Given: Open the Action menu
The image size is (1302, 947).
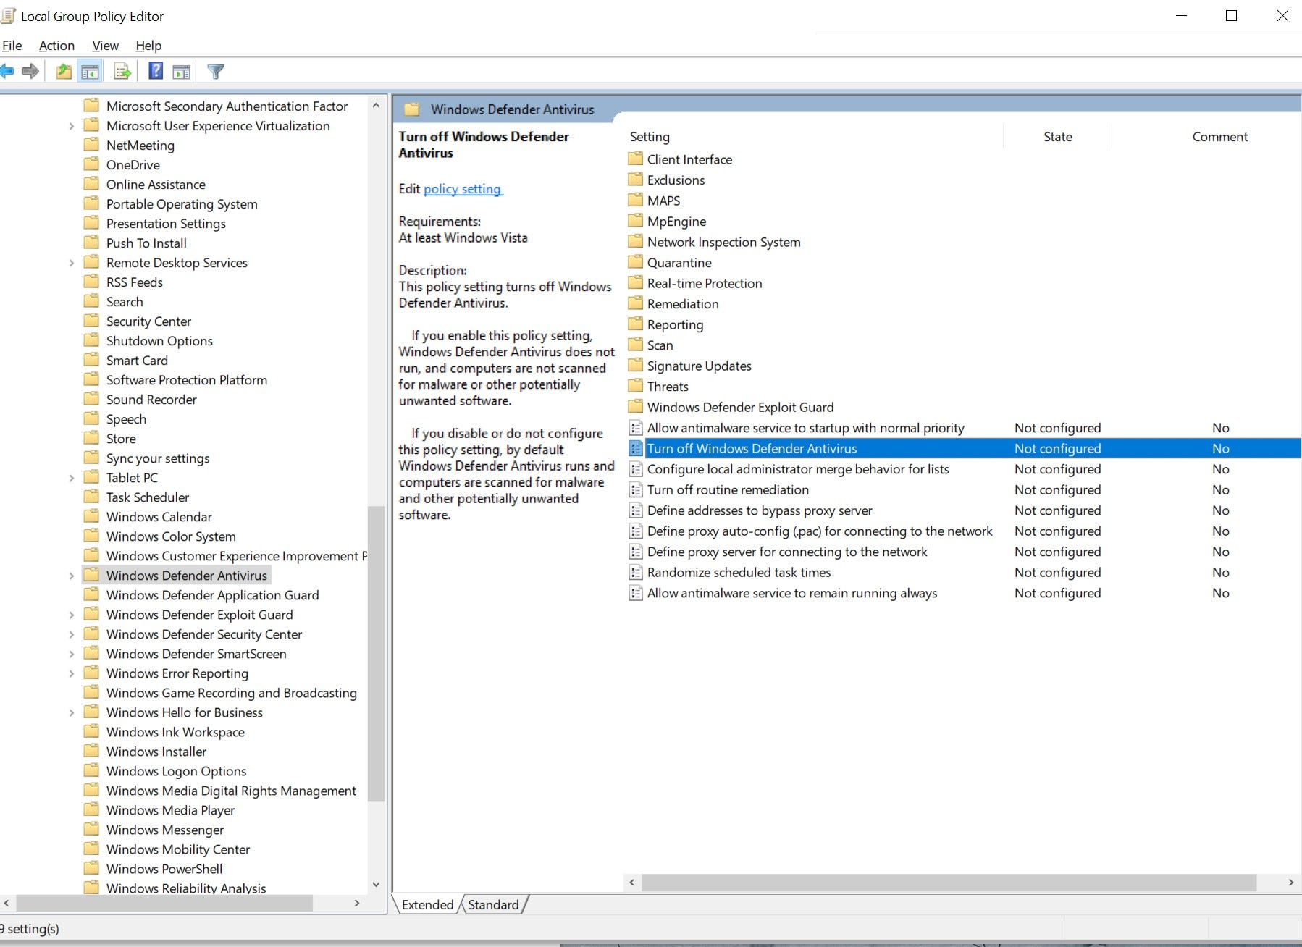Looking at the screenshot, I should (56, 45).
